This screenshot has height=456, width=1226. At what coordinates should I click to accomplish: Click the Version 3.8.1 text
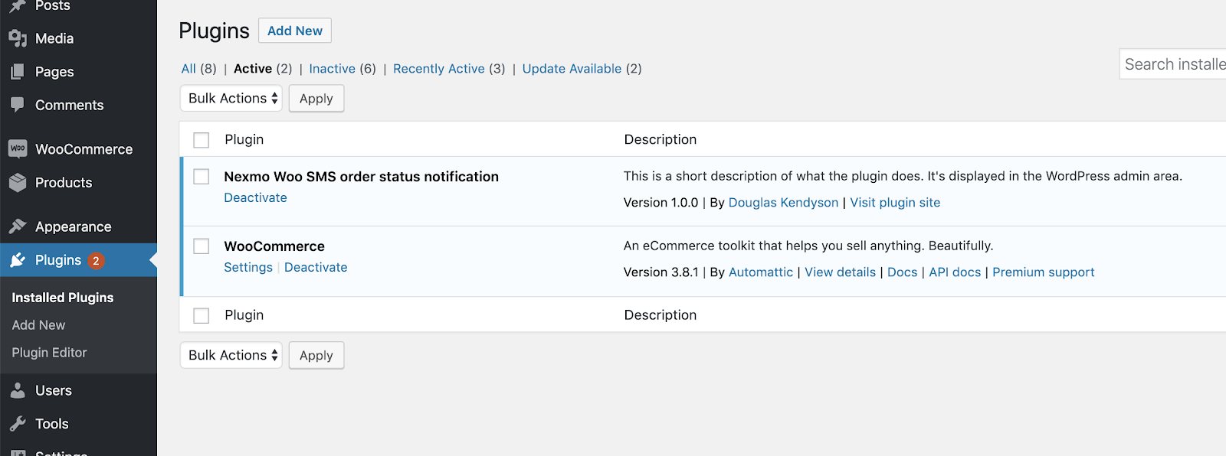click(661, 272)
